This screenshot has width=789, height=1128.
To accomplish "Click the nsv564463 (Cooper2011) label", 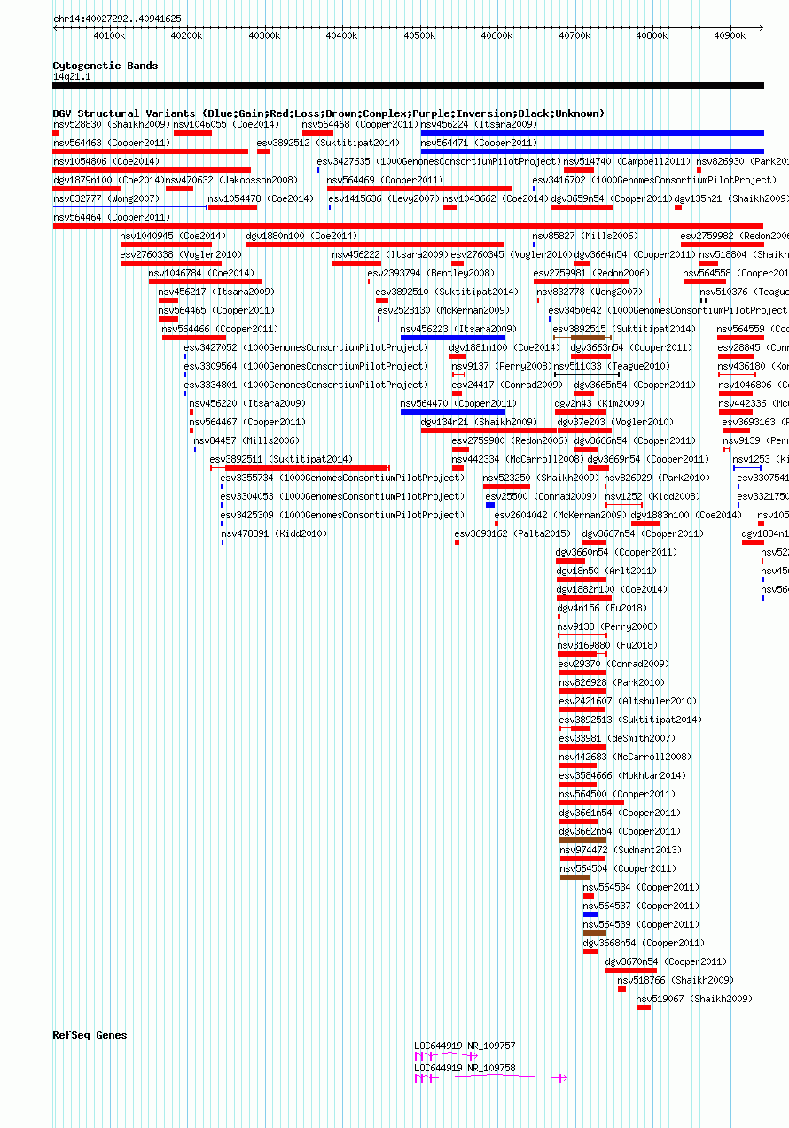I will tap(112, 143).
